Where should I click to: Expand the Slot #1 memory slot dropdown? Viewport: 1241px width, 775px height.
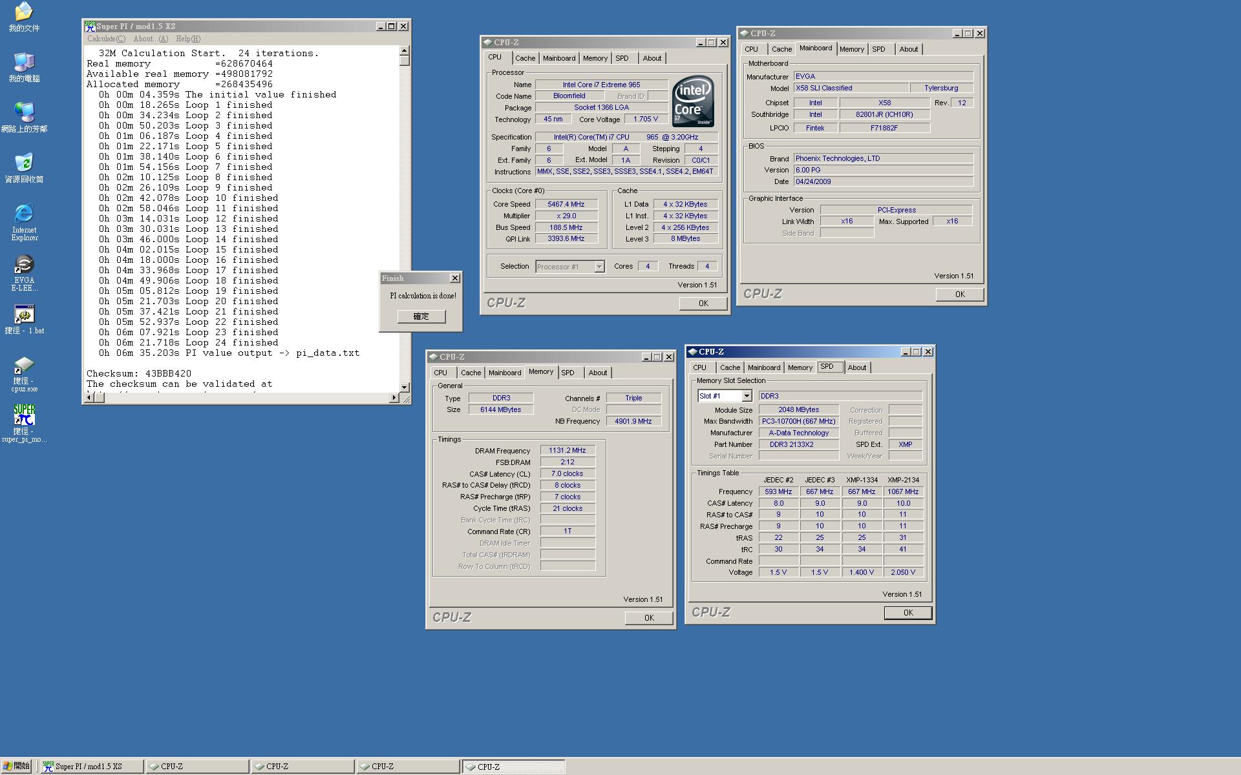pos(747,396)
